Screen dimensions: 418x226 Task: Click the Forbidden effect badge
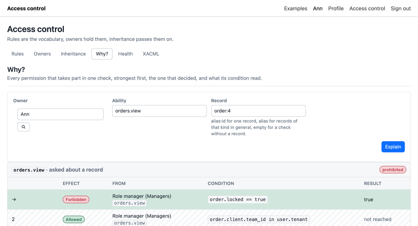(x=76, y=199)
